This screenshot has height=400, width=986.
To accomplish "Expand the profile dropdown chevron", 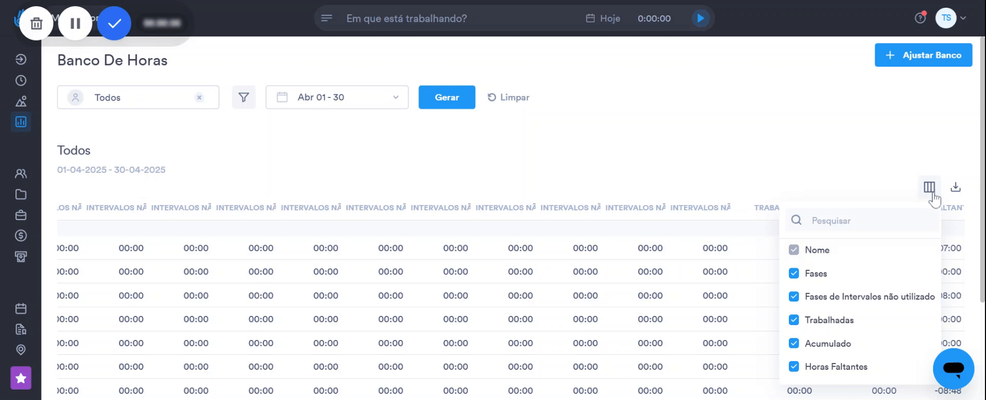I will (963, 18).
